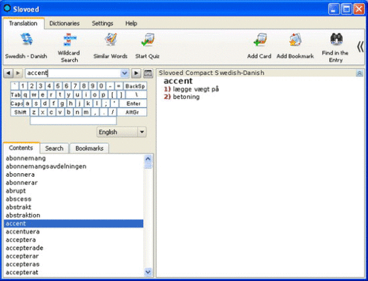The width and height of the screenshot is (368, 281).
Task: Click the scroll down arrow in word list
Action: pyautogui.click(x=148, y=272)
